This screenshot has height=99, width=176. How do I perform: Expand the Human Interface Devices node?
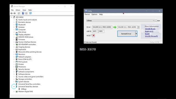click(x=14, y=42)
